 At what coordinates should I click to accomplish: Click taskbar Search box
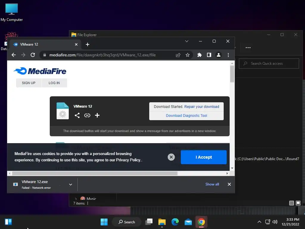tap(127, 222)
